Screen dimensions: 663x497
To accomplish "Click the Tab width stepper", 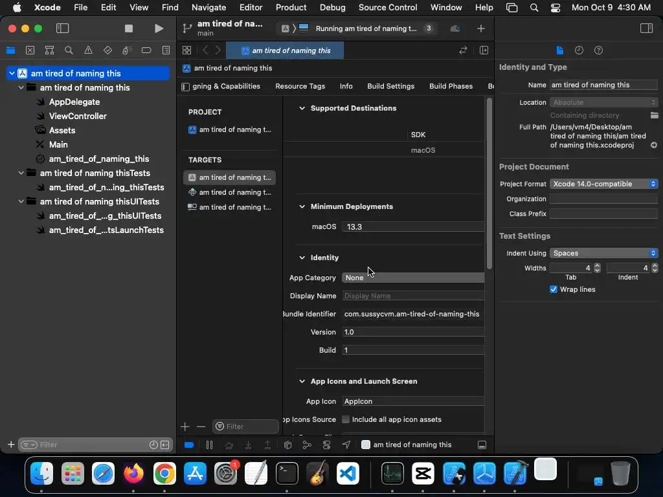I will pyautogui.click(x=597, y=268).
